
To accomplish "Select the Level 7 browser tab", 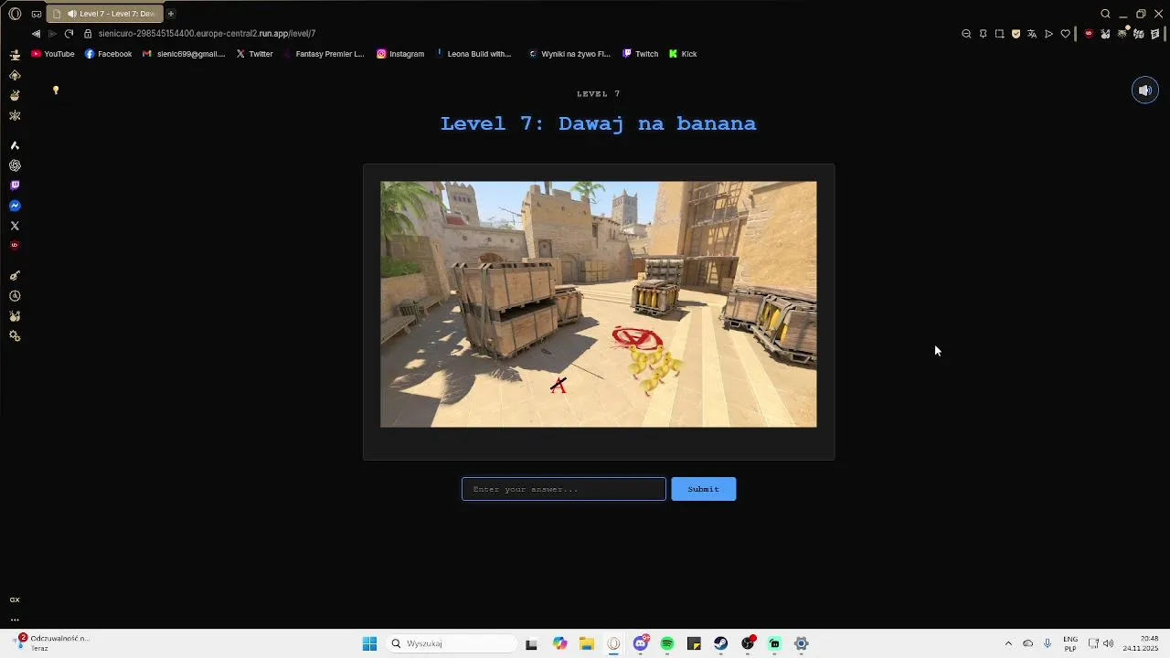I will [103, 14].
